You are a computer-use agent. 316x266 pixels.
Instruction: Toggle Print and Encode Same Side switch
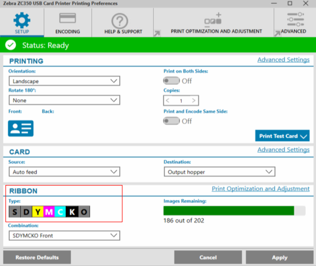[x=171, y=121]
